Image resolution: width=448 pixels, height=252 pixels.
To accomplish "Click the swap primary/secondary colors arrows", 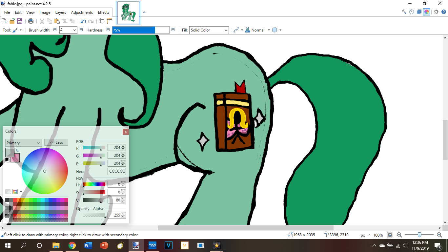I will coord(17,150).
